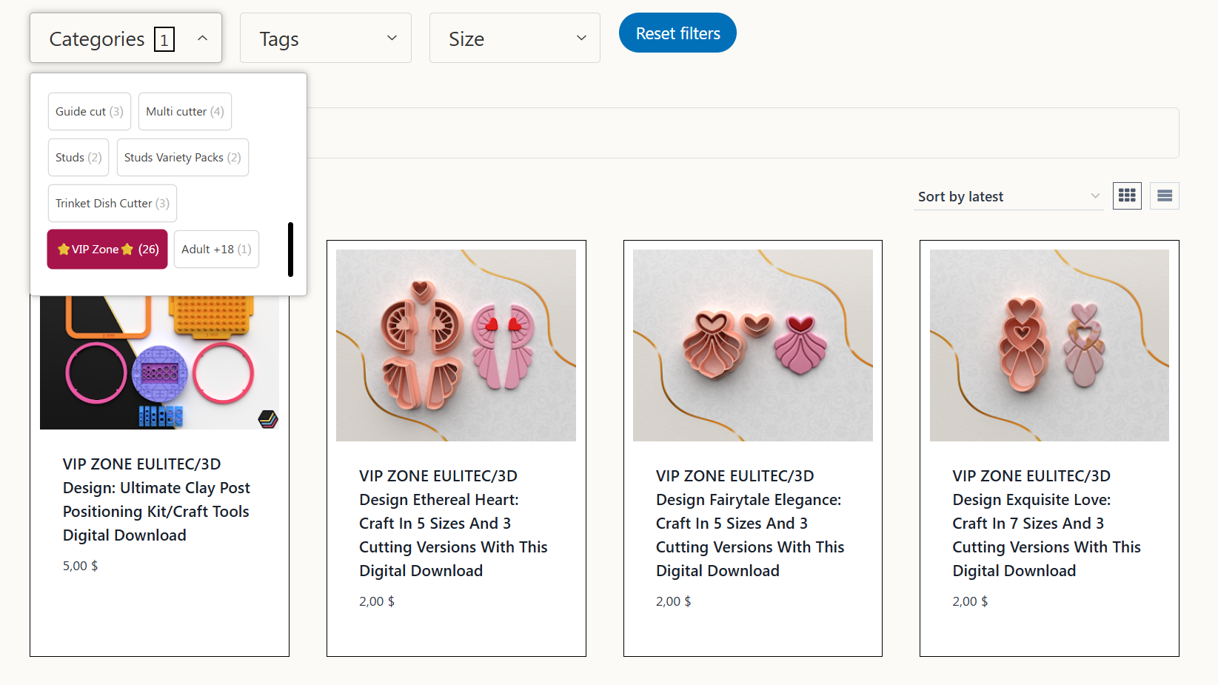Open the Ethereal Heart product image
The width and height of the screenshot is (1218, 685).
[456, 345]
